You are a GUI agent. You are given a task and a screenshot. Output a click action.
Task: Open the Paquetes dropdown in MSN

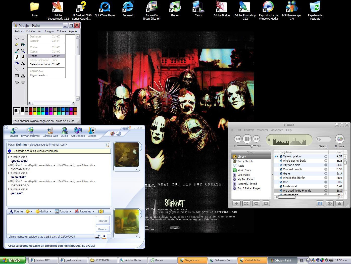(x=93, y=211)
